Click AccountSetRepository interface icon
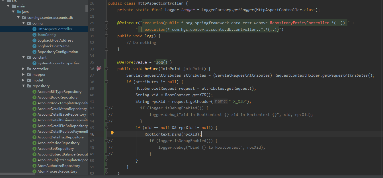The height and width of the screenshot is (178, 383). click(34, 149)
